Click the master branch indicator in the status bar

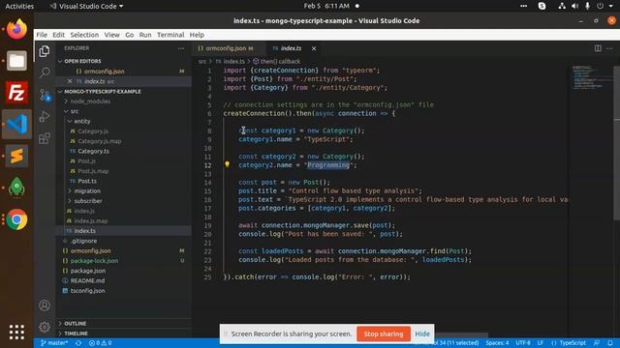pyautogui.click(x=54, y=343)
